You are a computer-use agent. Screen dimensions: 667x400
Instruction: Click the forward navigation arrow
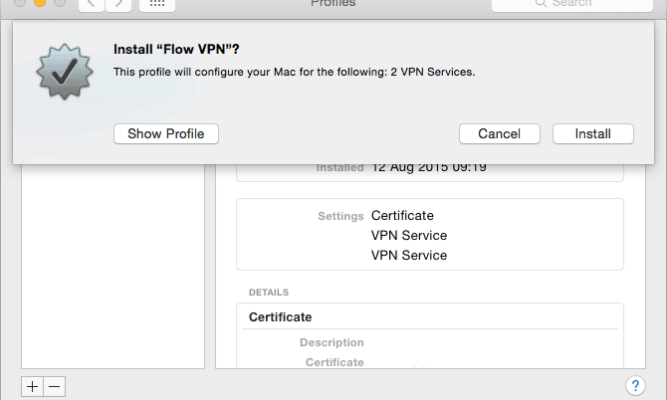point(119,5)
